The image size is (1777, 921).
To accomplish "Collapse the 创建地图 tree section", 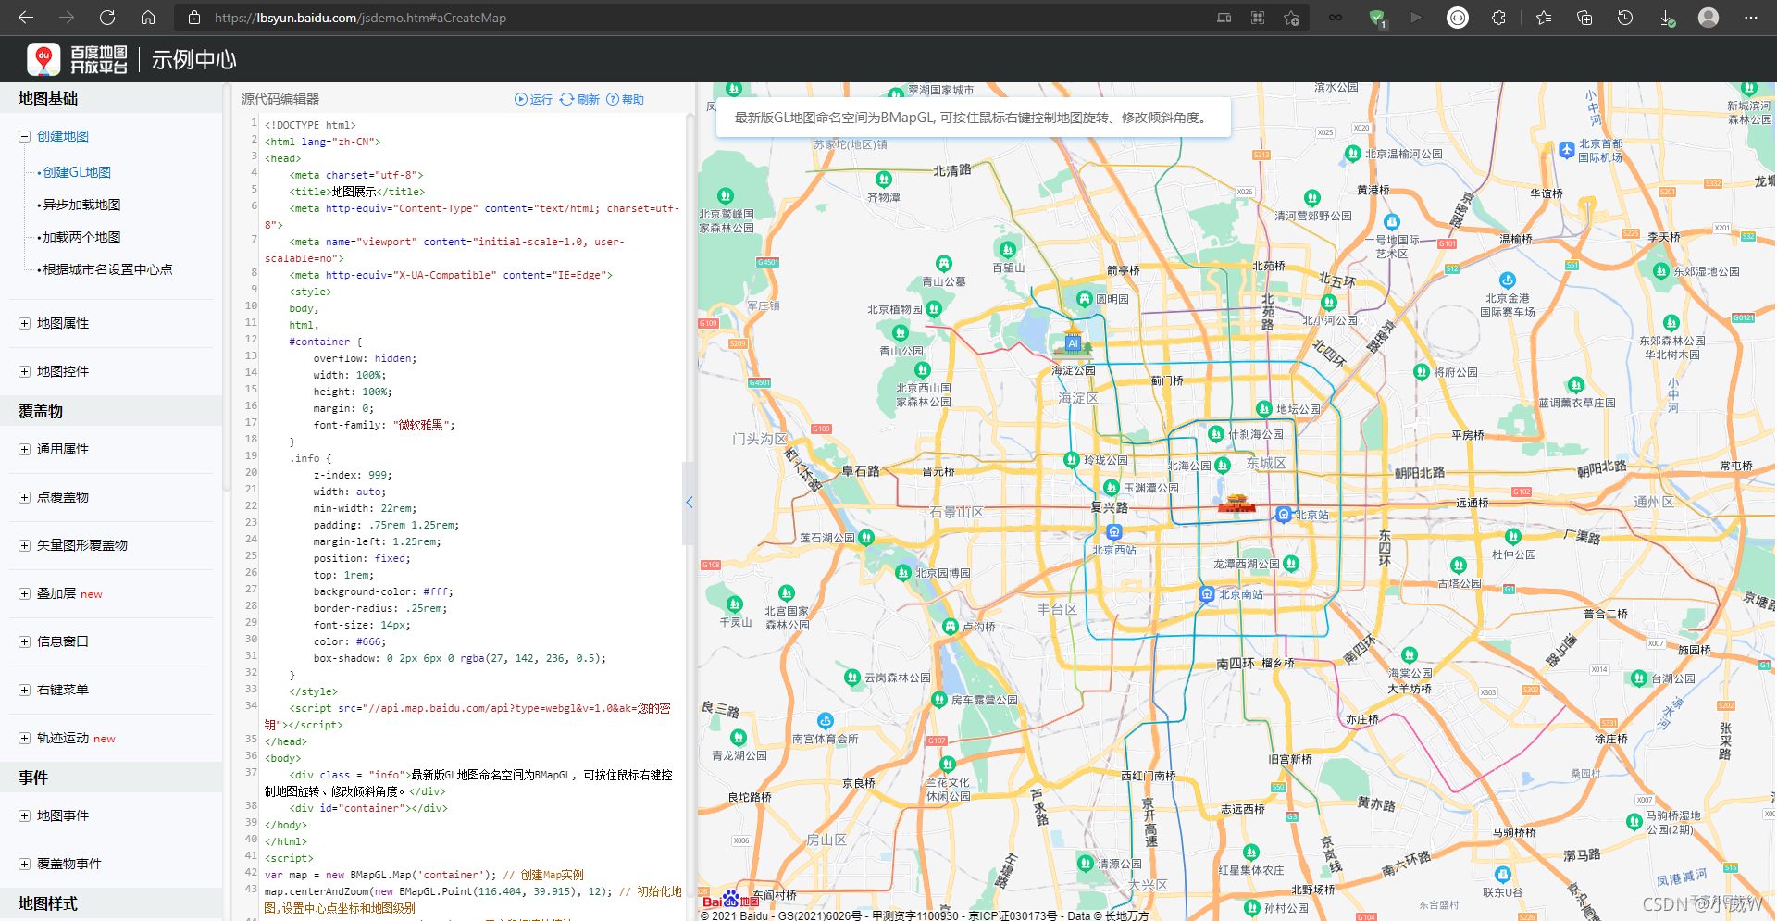I will tap(24, 136).
